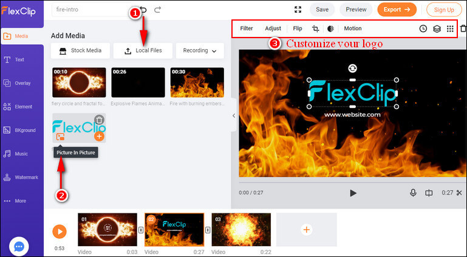Click the Sign Up button

coord(444,10)
